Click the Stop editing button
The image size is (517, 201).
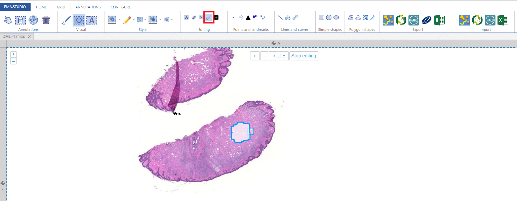(304, 56)
